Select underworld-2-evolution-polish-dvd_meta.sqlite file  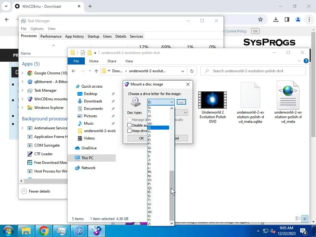[x=250, y=103]
